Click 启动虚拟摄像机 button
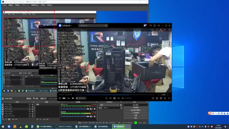The image size is (229, 129). pyautogui.click(x=136, y=110)
